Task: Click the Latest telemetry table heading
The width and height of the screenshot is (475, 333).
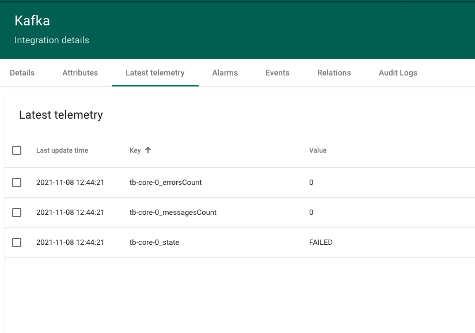Action: point(61,115)
